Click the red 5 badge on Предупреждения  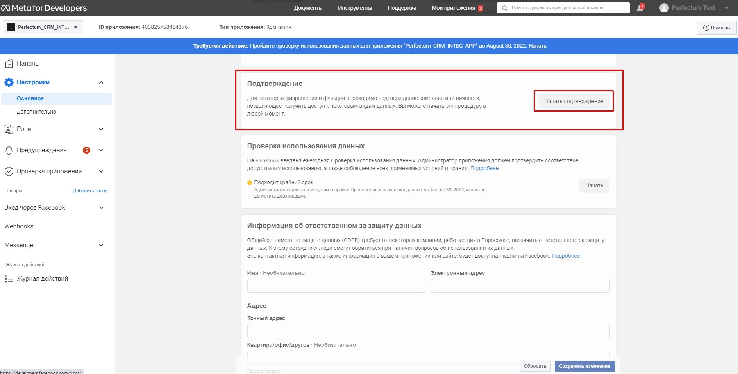point(86,150)
